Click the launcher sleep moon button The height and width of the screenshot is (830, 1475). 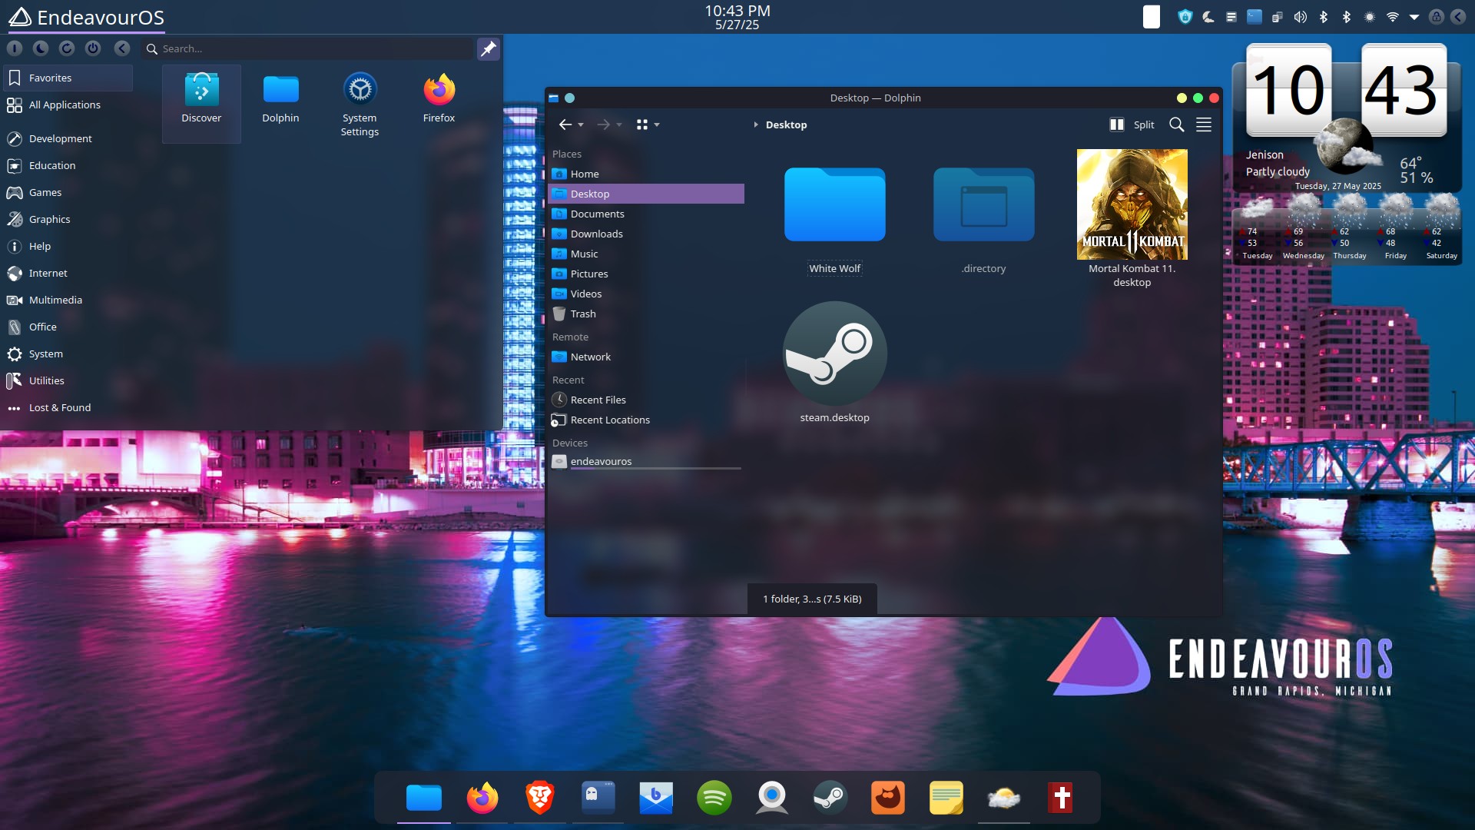coord(41,48)
